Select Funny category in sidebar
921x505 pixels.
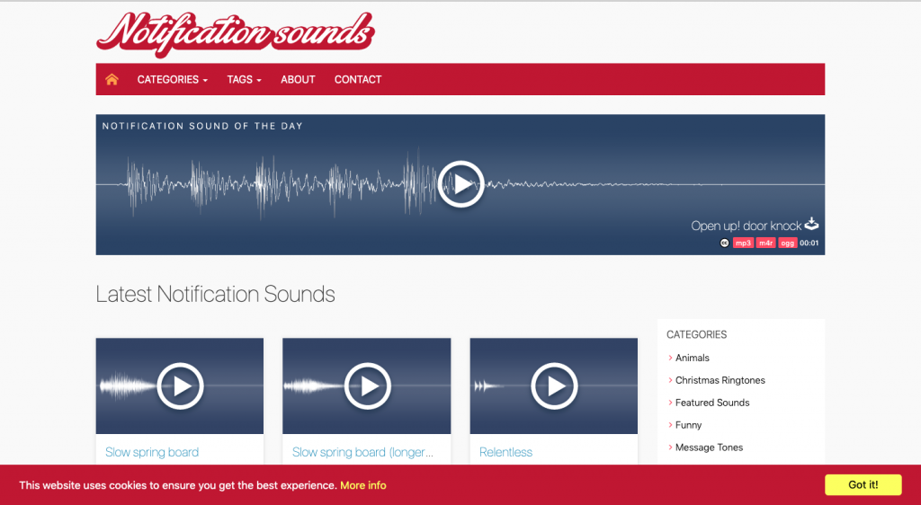(688, 425)
